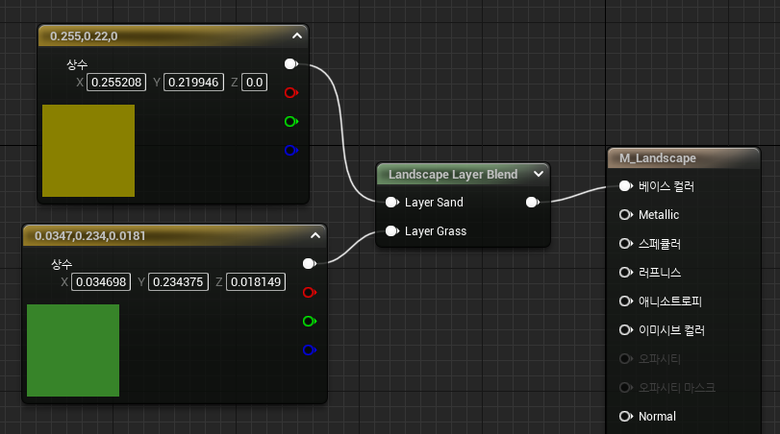Click the Landscape Layer Blend output pin
Viewport: 780px width, 434px height.
tap(532, 202)
